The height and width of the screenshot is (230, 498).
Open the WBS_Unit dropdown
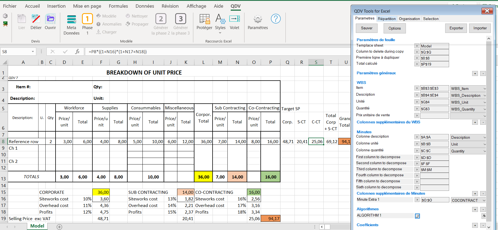pos(485,102)
